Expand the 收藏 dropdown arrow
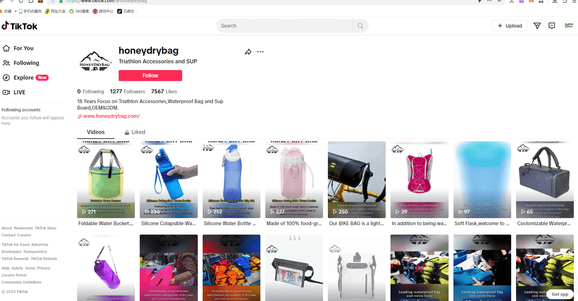 click(16, 11)
